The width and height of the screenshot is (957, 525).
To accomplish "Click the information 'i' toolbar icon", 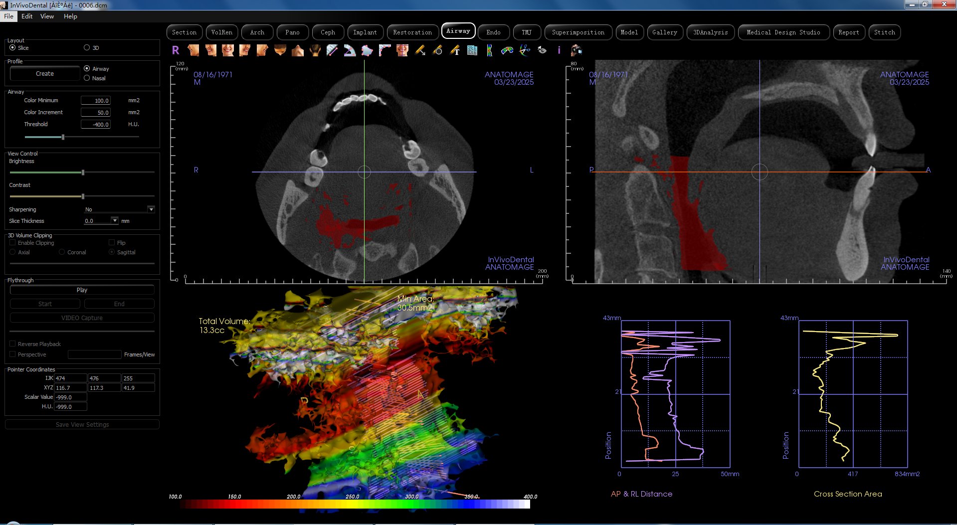I will [559, 50].
